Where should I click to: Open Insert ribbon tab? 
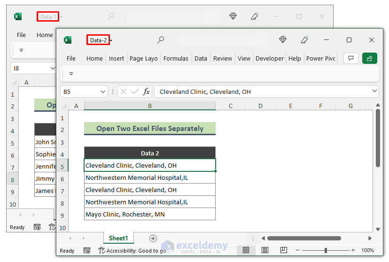coord(117,59)
